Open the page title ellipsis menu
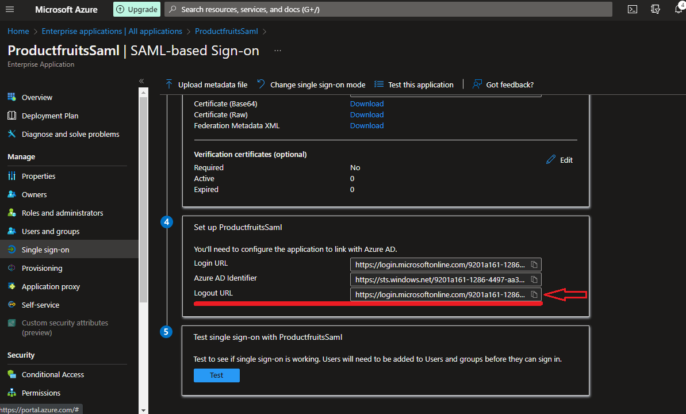The image size is (686, 414). point(277,51)
